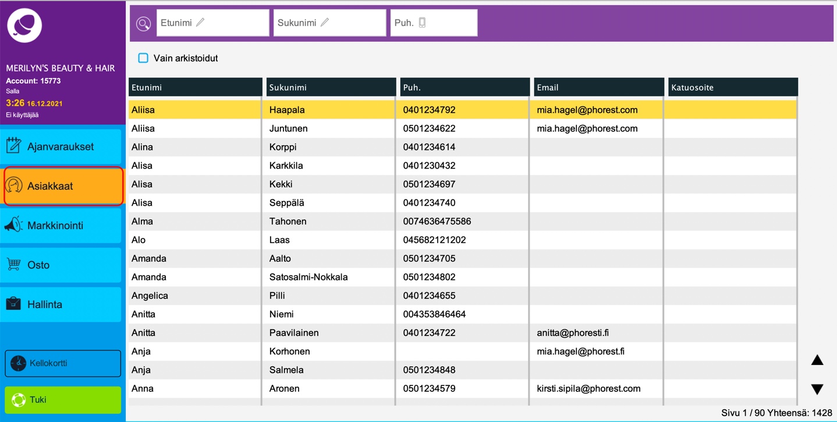Click the email kirsti.sipila@phorest.com

tap(588, 389)
